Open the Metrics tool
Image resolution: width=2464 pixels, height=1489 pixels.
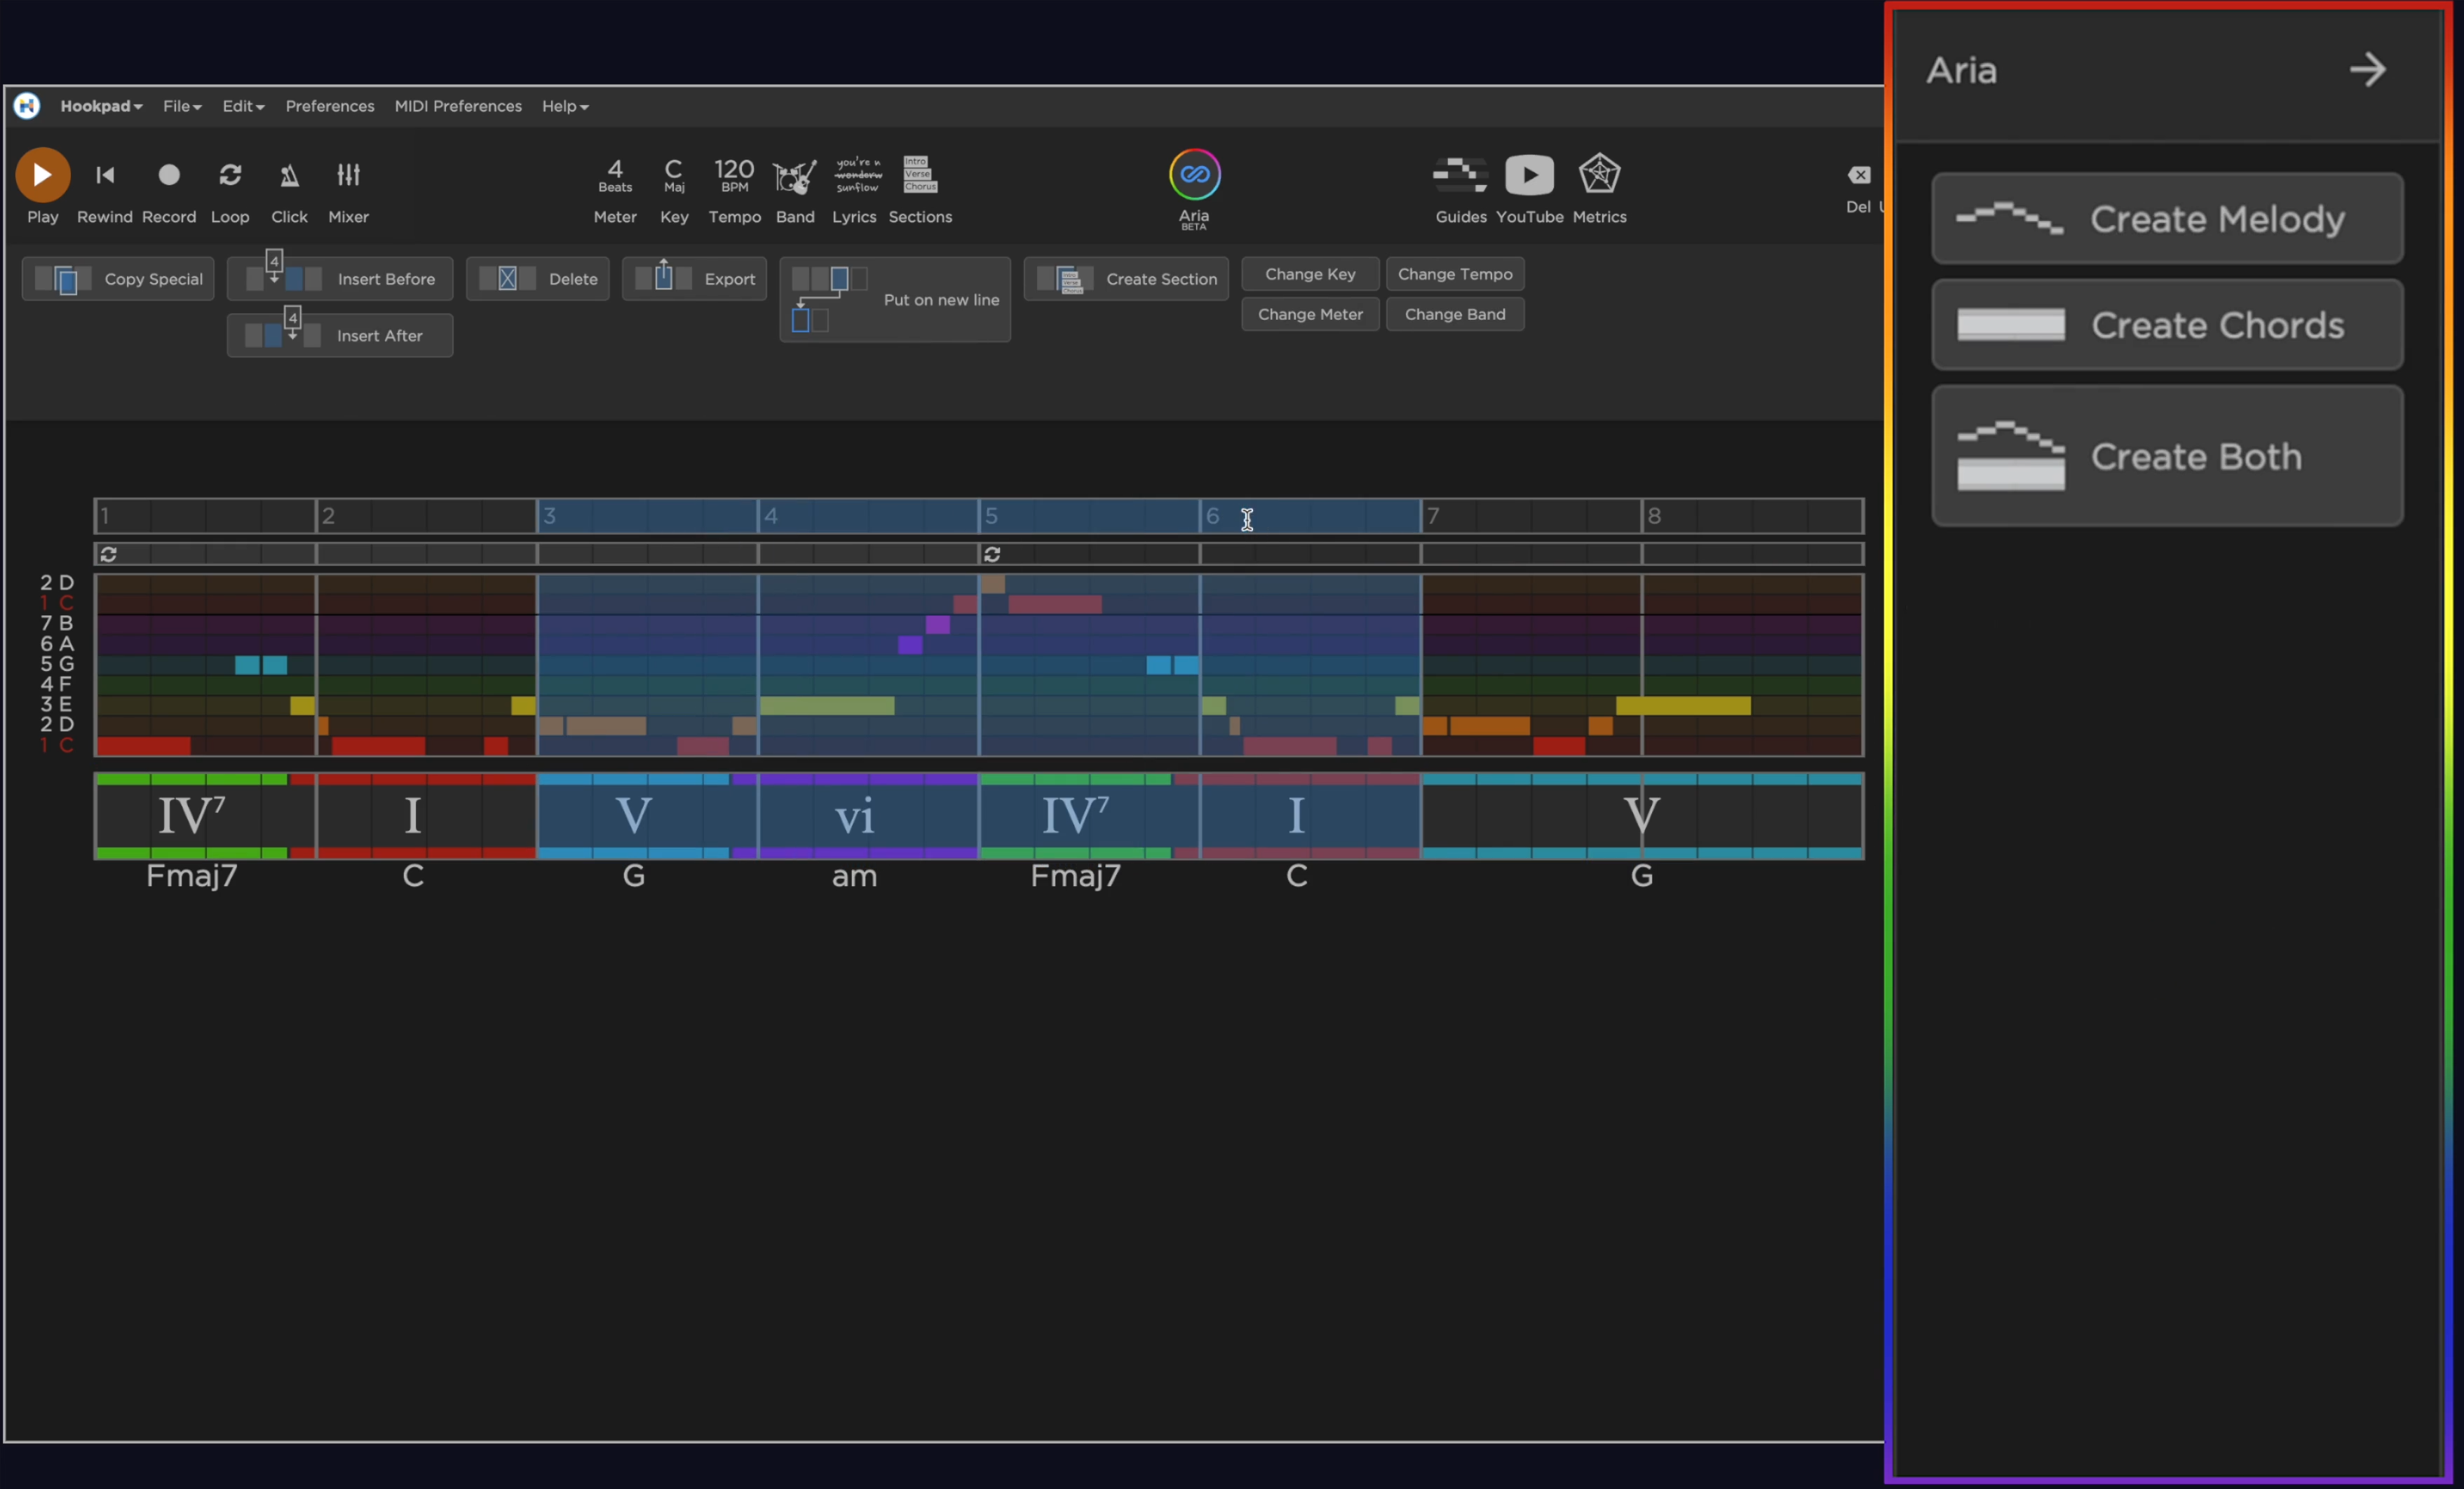[1599, 174]
